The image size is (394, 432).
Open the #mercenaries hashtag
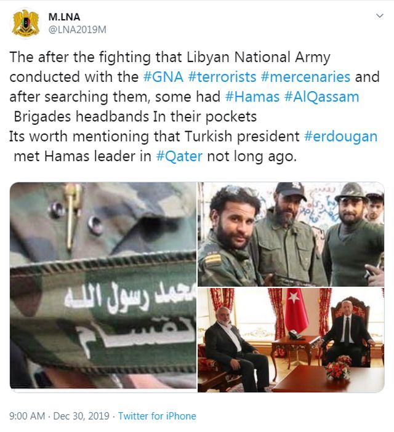click(305, 76)
